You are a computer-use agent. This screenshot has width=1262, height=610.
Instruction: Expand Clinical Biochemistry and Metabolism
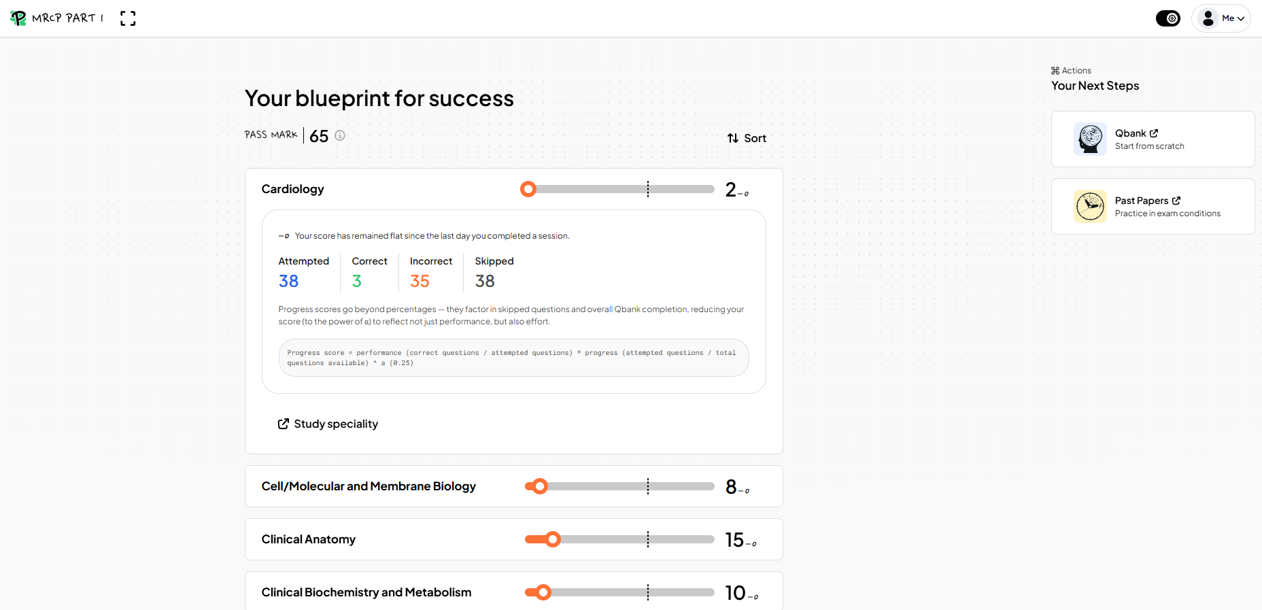[513, 591]
